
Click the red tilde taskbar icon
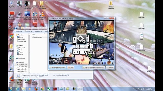point(55,89)
